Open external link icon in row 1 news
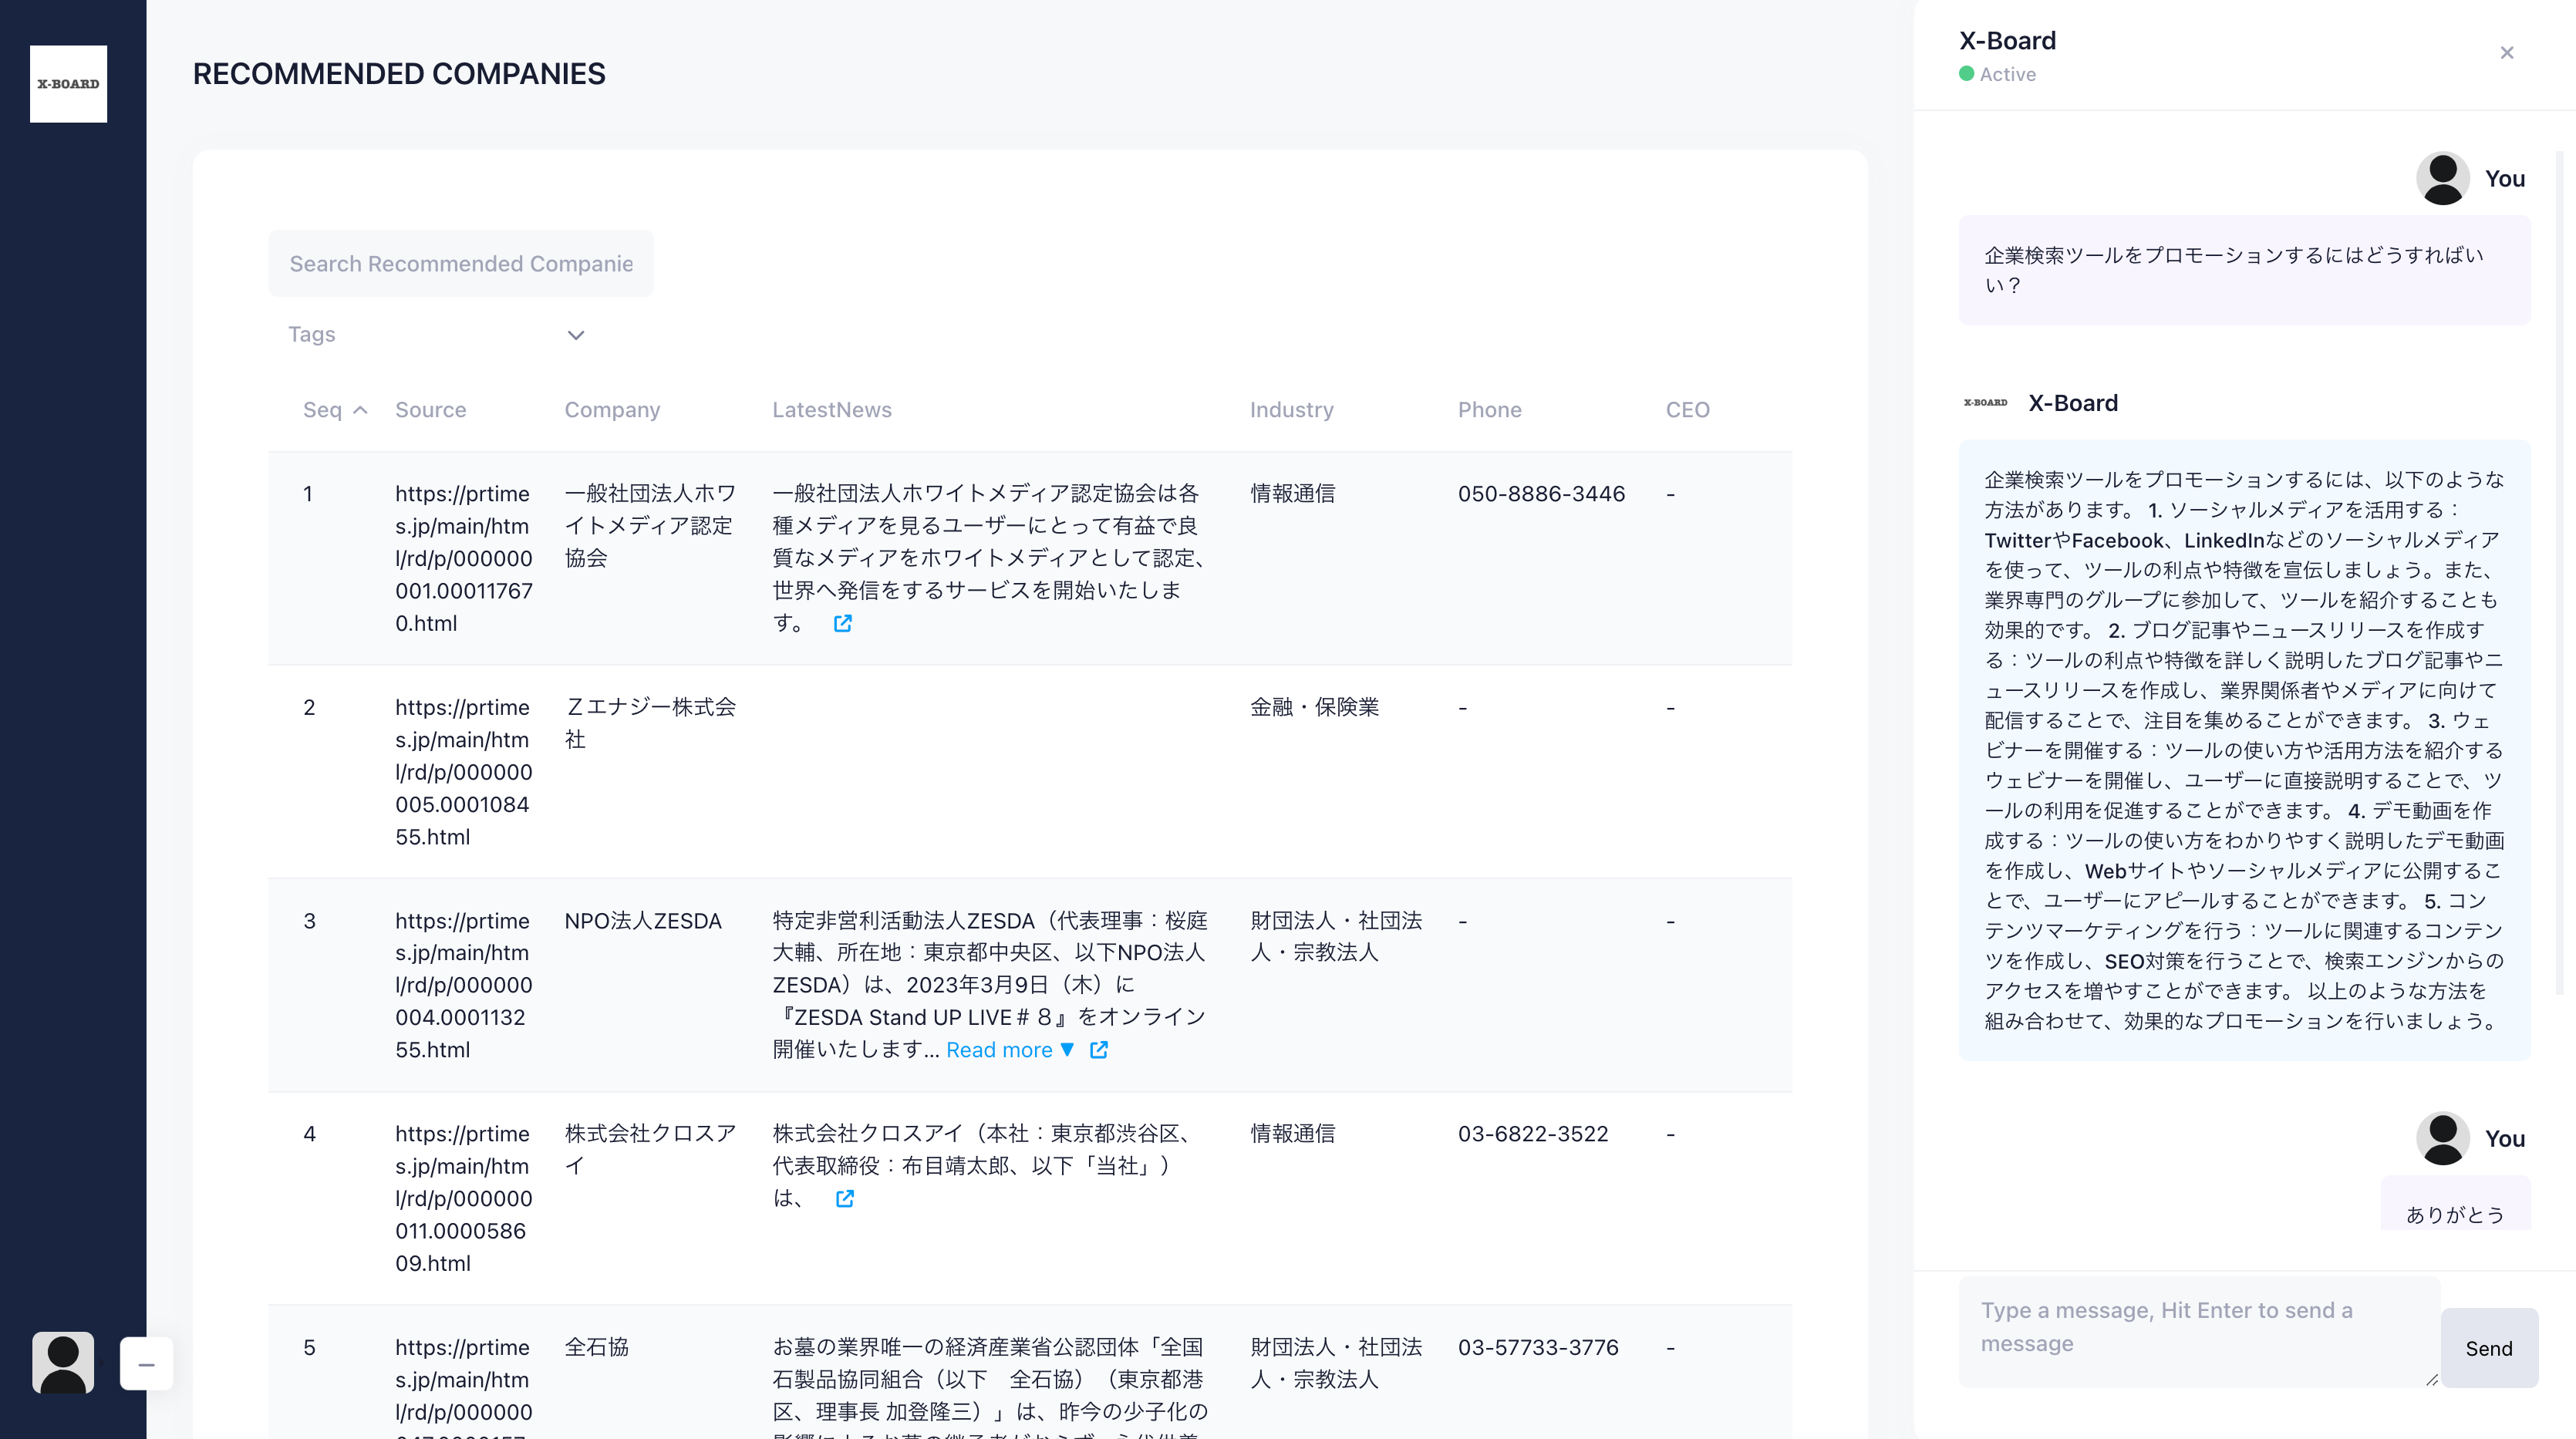Viewport: 2576px width, 1439px height. coord(843,623)
